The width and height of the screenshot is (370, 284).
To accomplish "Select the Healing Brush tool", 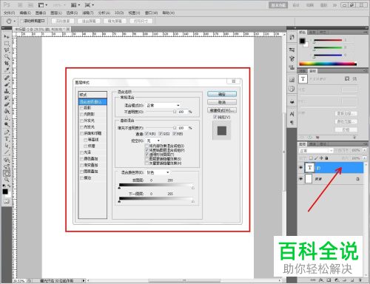I will click(6, 78).
